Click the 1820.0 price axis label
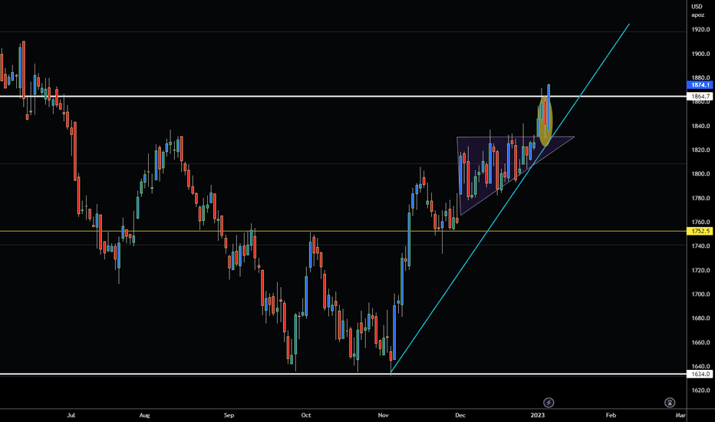The width and height of the screenshot is (715, 422). 700,150
